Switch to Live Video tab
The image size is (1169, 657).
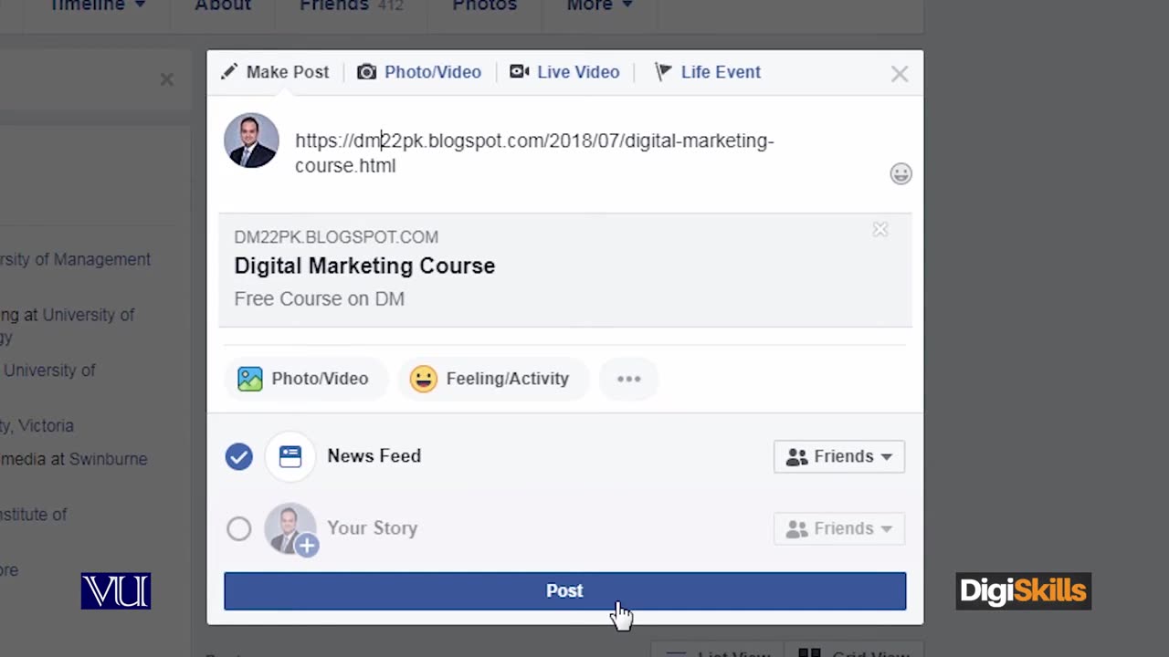[564, 72]
